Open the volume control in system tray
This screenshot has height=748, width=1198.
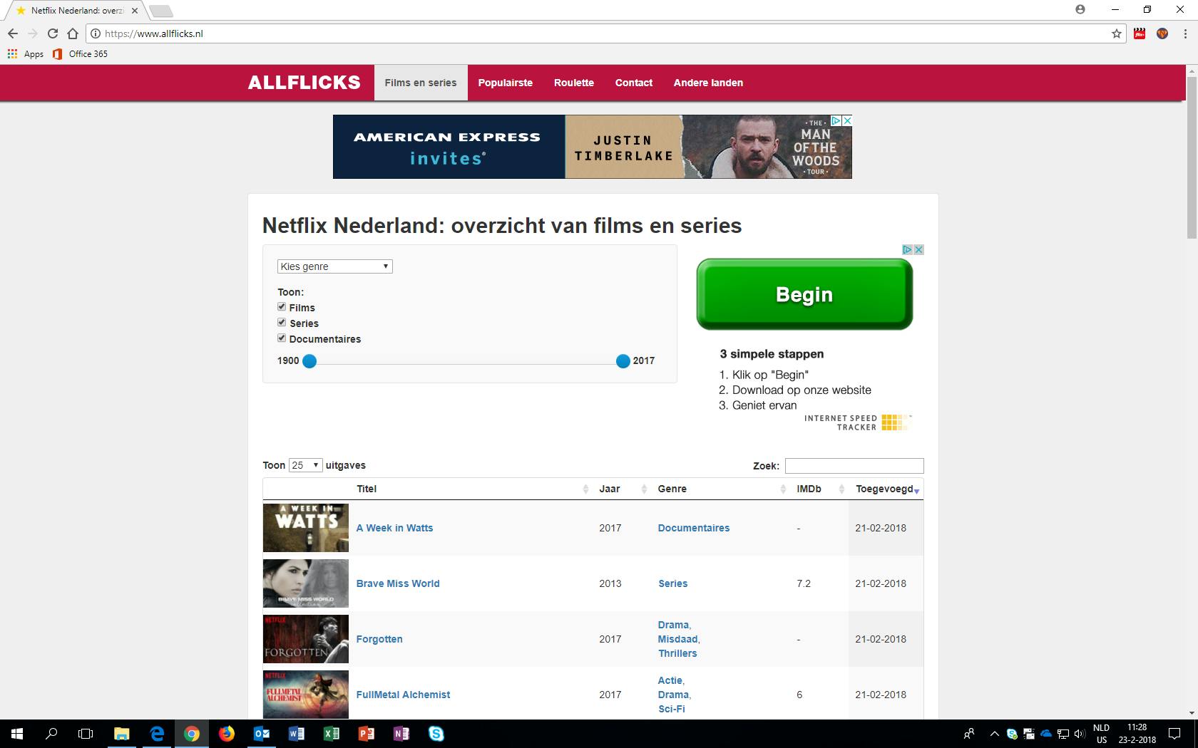[1080, 734]
